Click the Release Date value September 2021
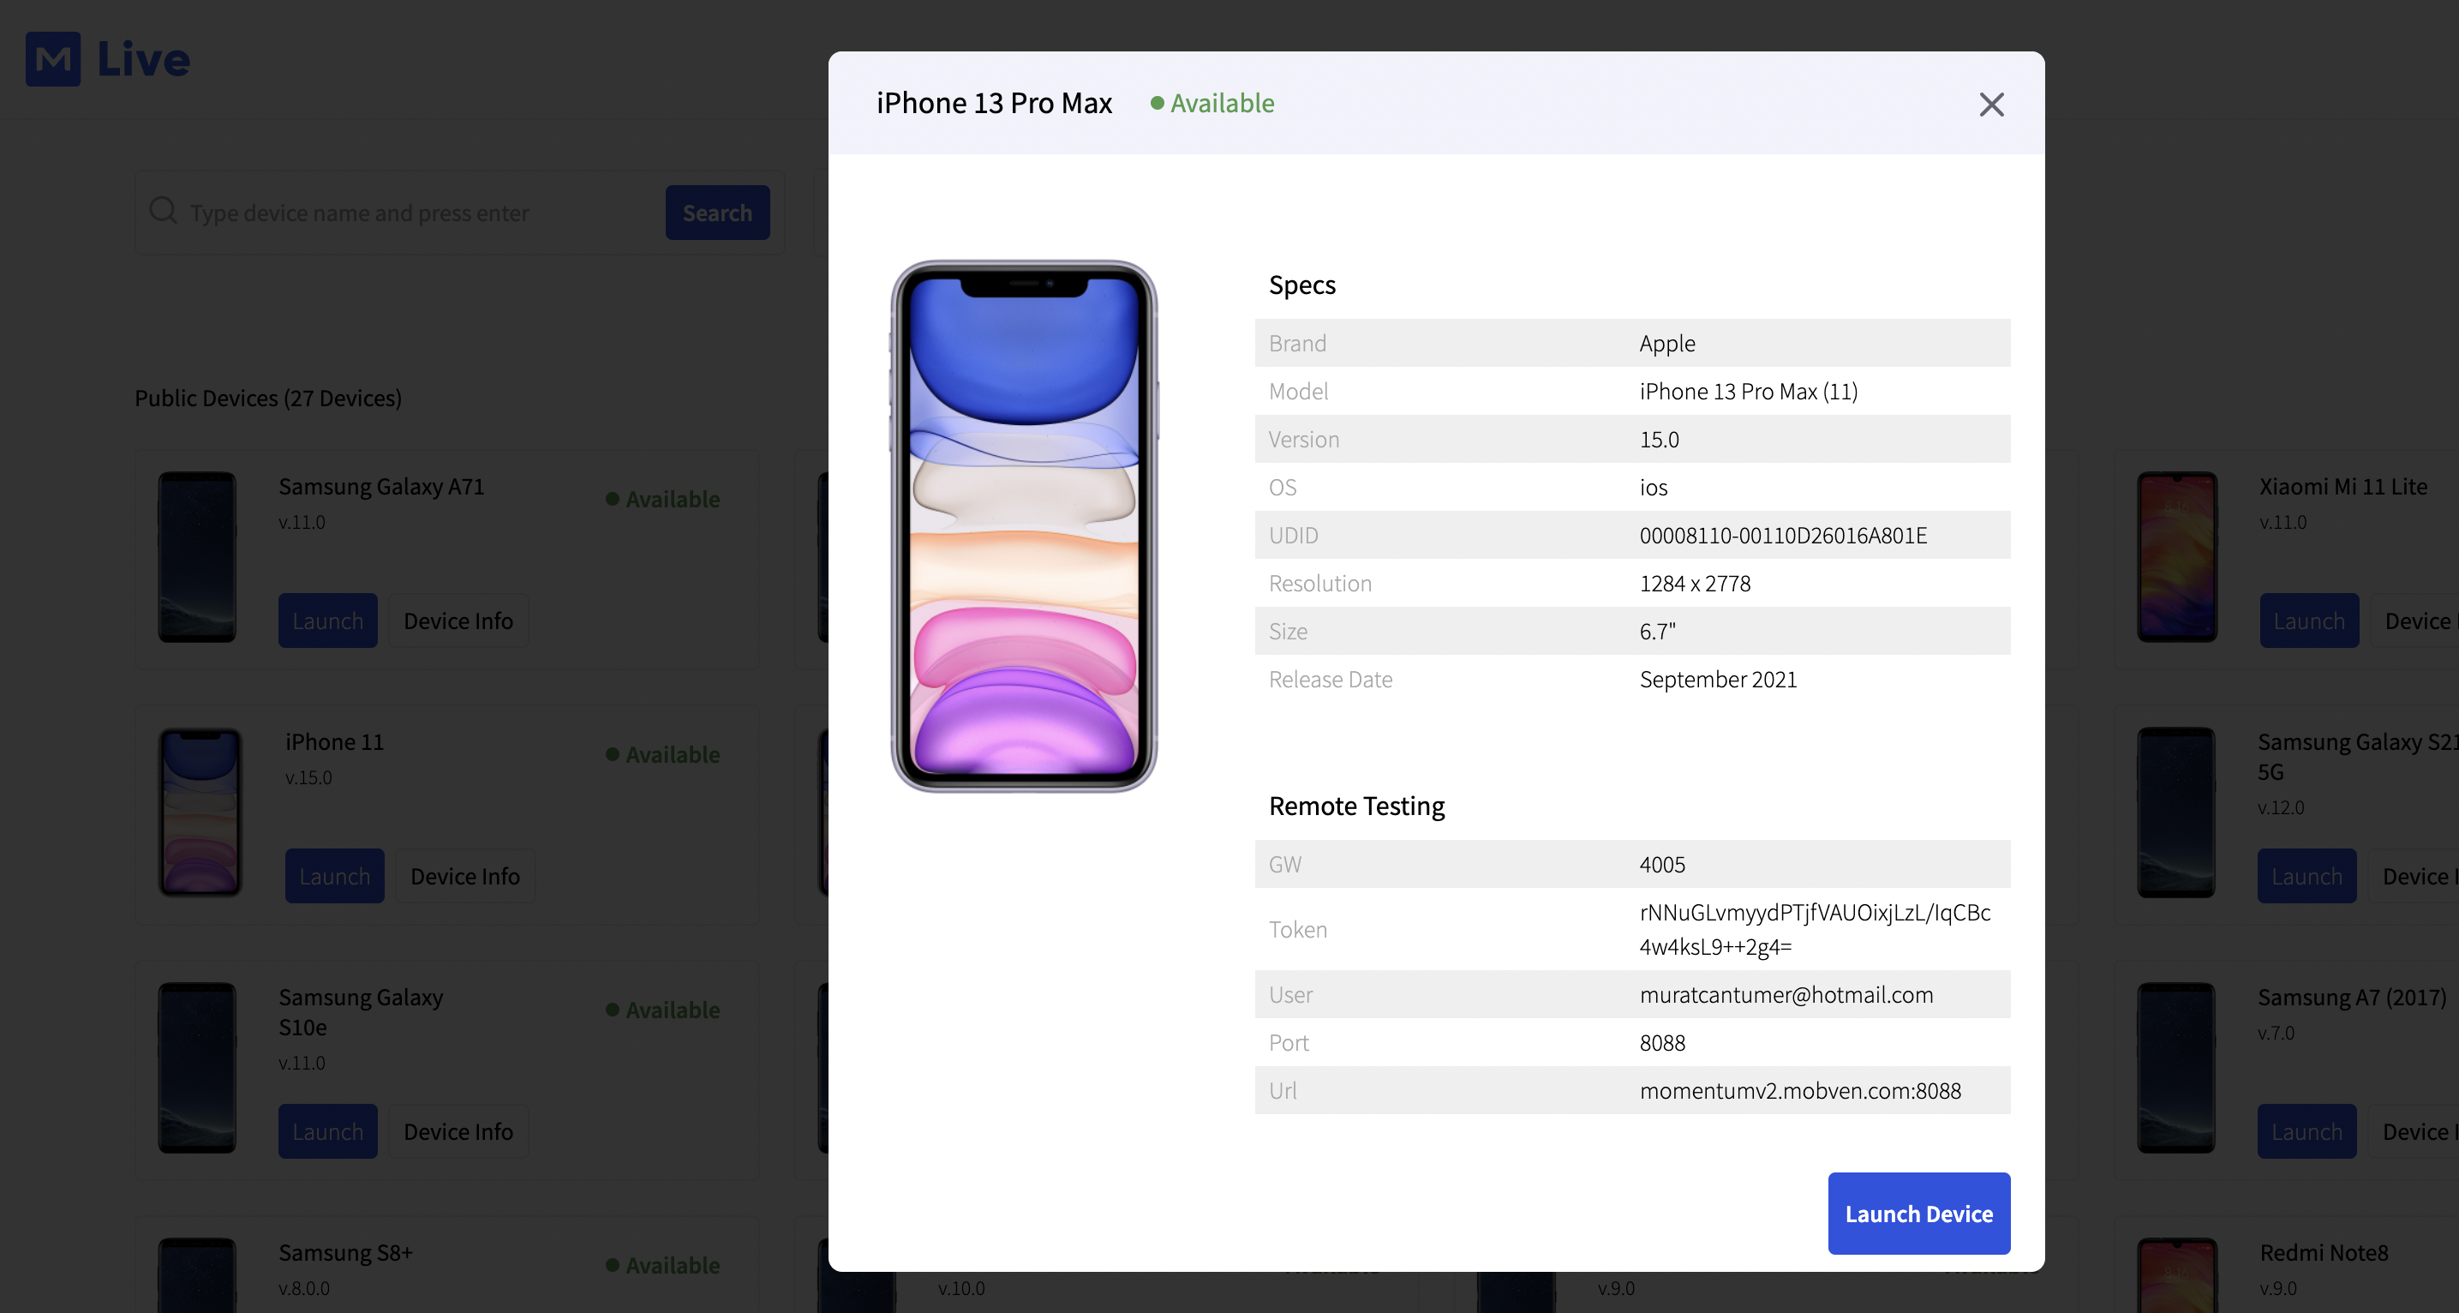 click(x=1717, y=679)
